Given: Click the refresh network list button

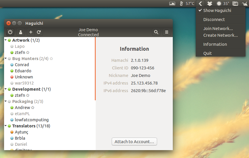Looking at the screenshot, I should pos(39,32).
